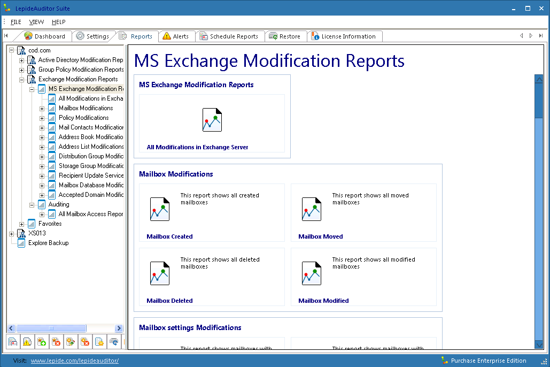Click the remove favorite star with red X icon
The width and height of the screenshot is (550, 367).
(x=56, y=341)
